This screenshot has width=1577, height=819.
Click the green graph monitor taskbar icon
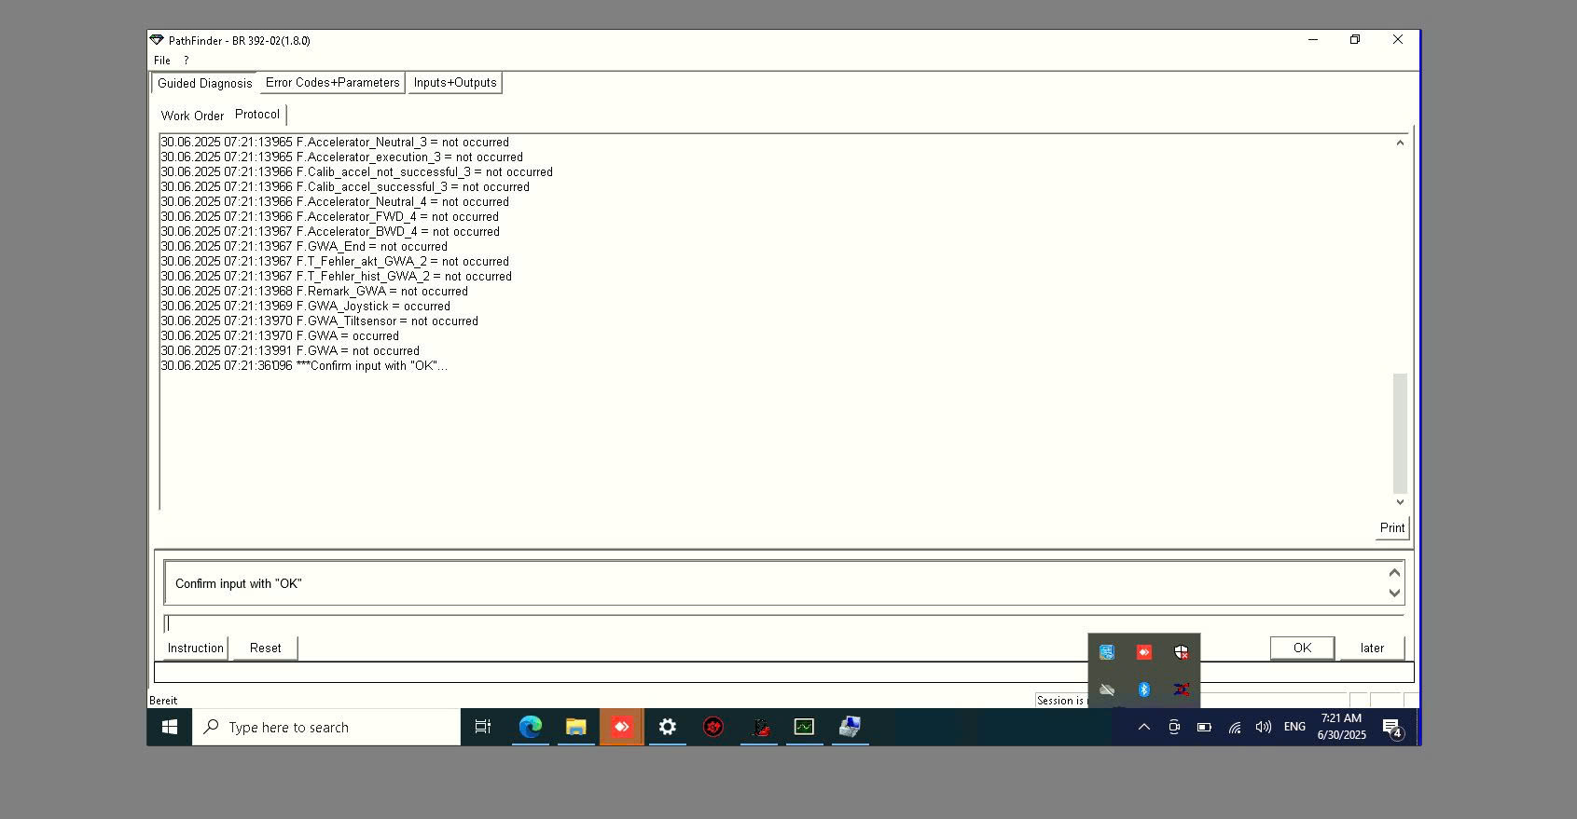point(804,727)
